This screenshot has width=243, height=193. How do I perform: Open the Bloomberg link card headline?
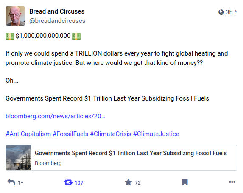[131, 153]
